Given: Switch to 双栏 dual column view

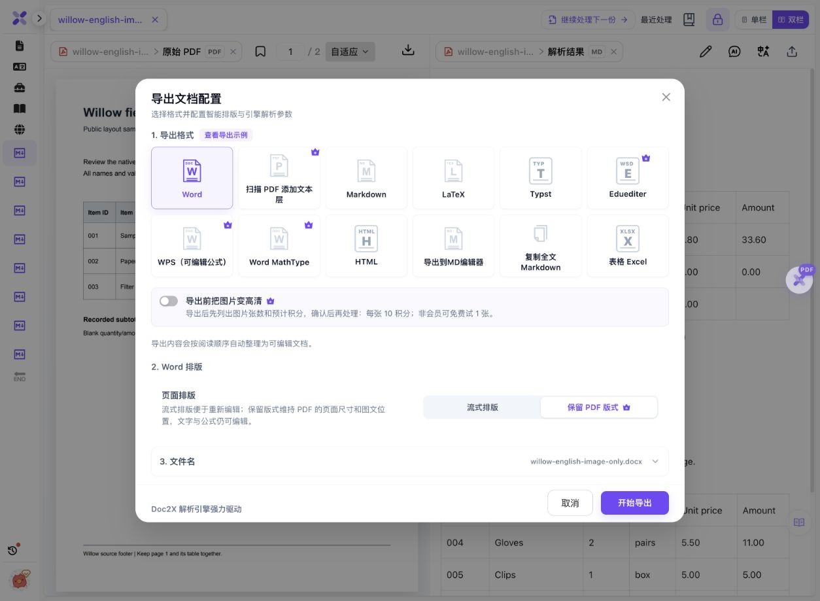Looking at the screenshot, I should pyautogui.click(x=791, y=20).
